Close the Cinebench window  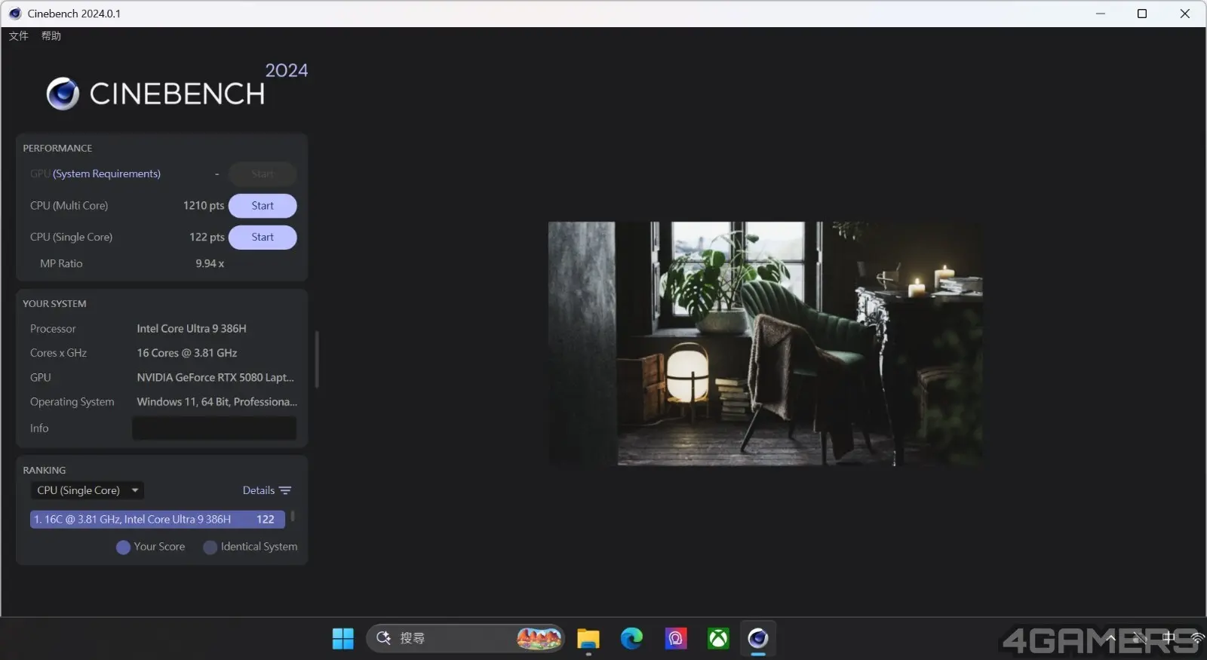[x=1185, y=14]
